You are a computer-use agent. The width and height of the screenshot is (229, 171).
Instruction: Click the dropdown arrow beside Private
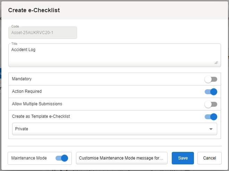click(211, 129)
